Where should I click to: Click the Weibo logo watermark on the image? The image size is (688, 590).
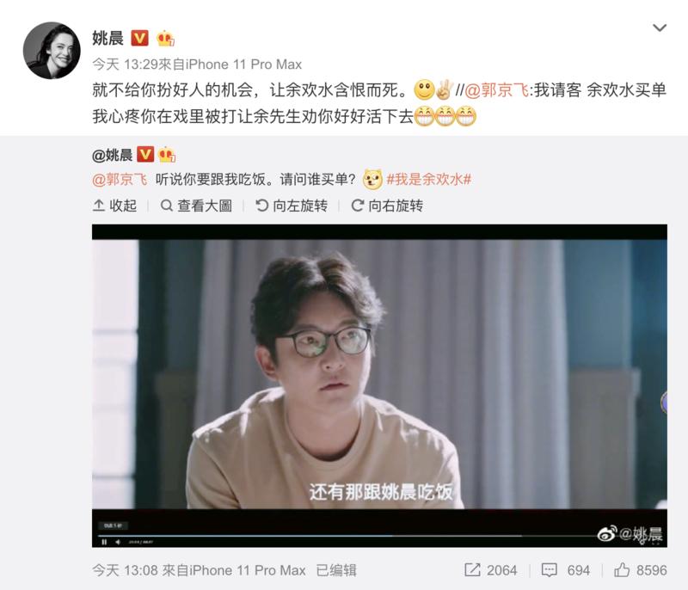tap(607, 533)
